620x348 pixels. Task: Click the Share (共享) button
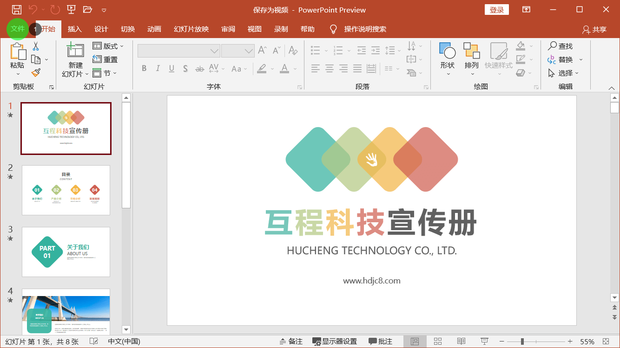click(595, 29)
